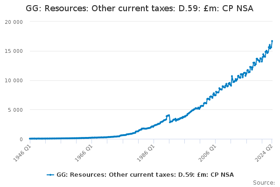Screen dimensions: 280x187
Task: Click the x-axis tick mark above 1986 Q1
Action: click(154, 141)
